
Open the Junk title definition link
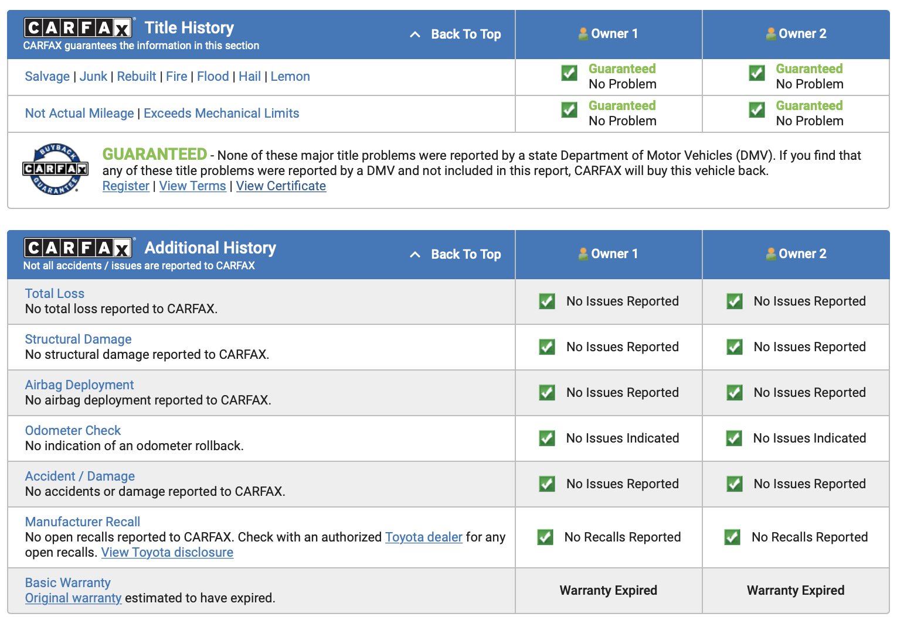click(93, 77)
